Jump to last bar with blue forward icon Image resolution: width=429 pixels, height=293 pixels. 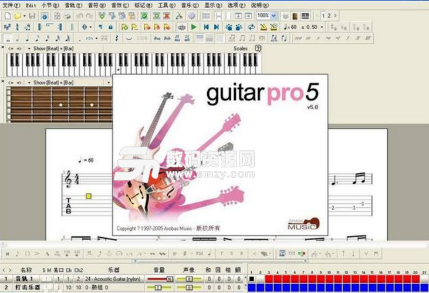216,27
